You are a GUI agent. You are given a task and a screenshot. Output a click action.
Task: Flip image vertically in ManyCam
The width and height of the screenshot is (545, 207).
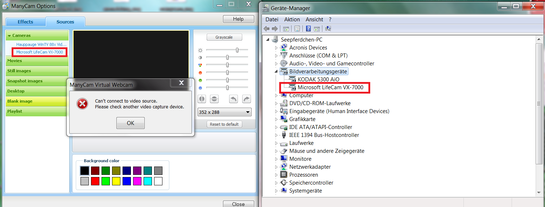point(214,99)
